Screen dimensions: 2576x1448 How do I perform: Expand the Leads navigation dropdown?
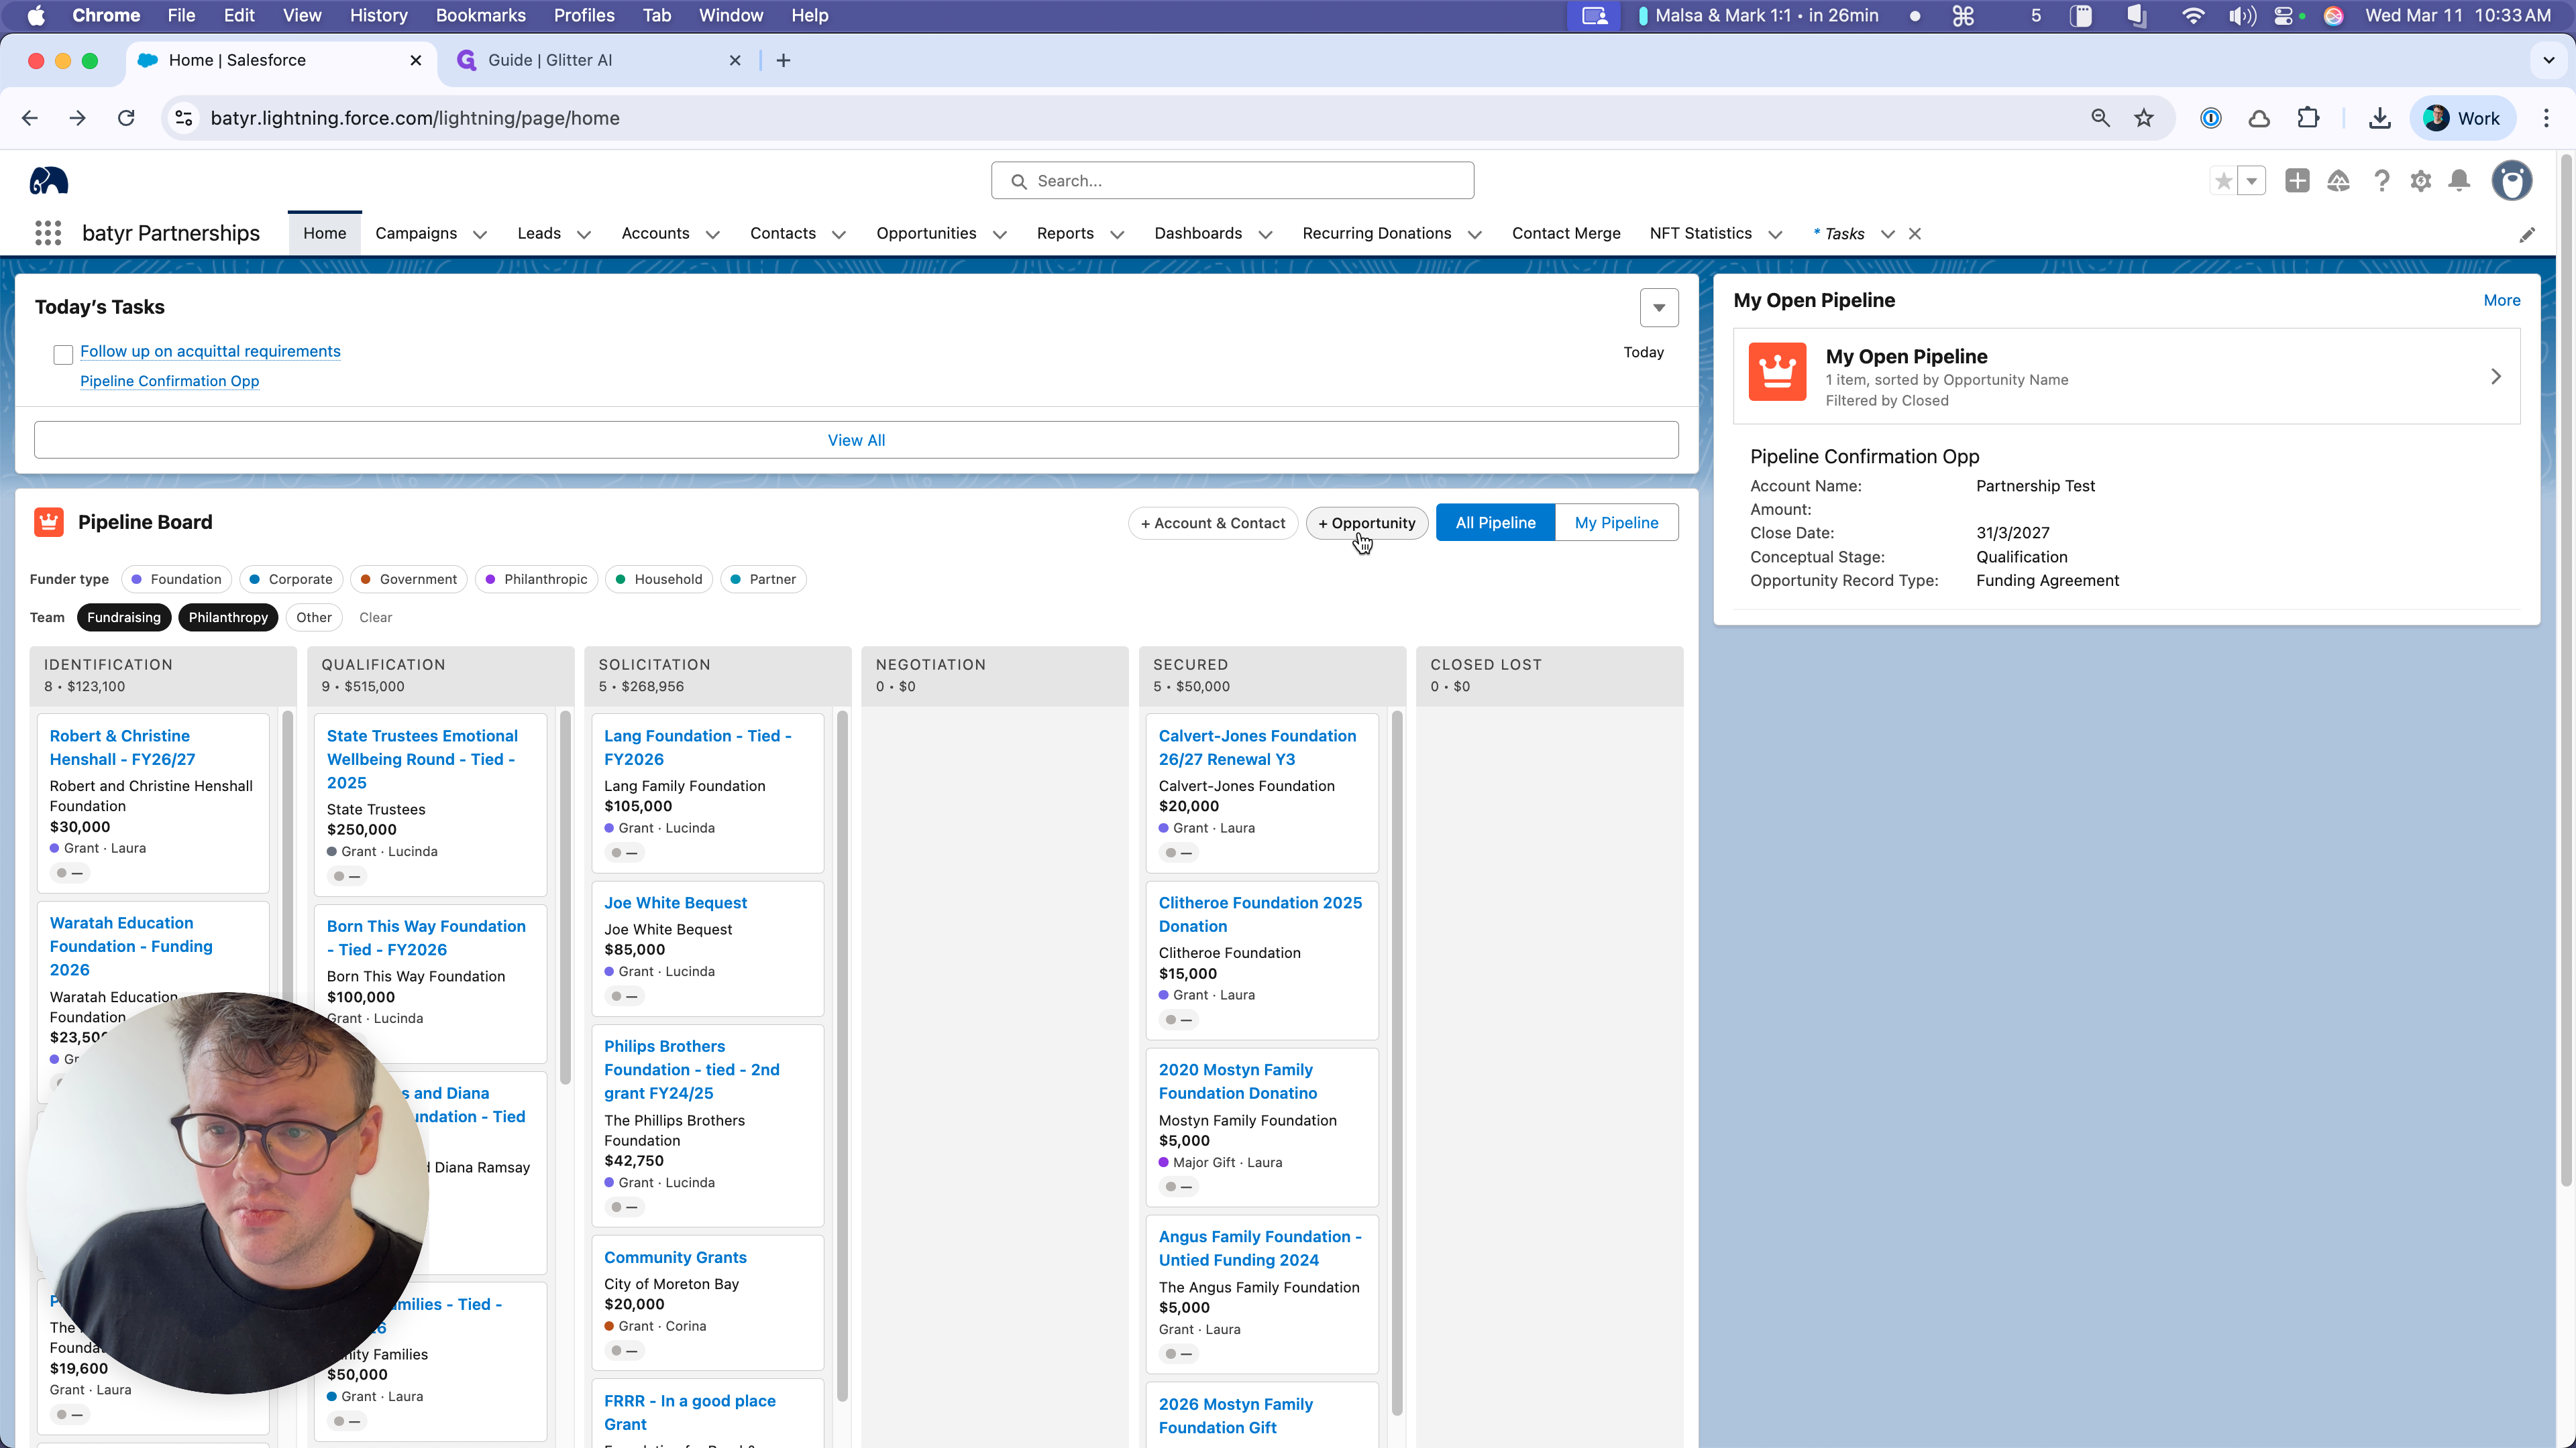(584, 235)
